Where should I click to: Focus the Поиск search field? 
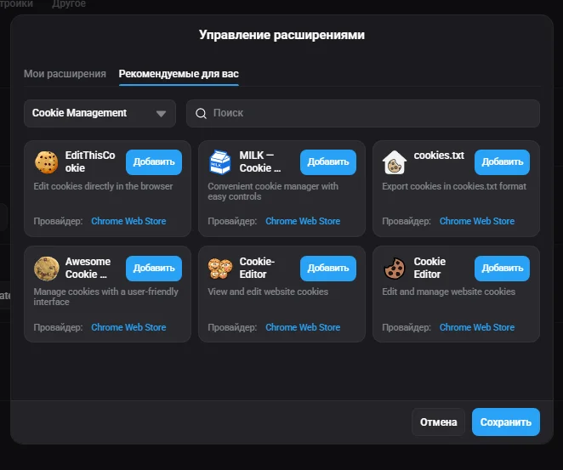363,113
